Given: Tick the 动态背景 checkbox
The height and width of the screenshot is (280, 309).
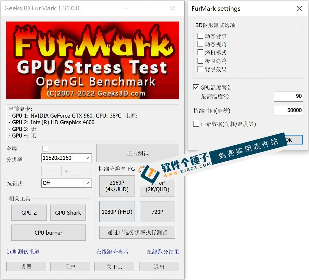Looking at the screenshot, I should (x=200, y=36).
